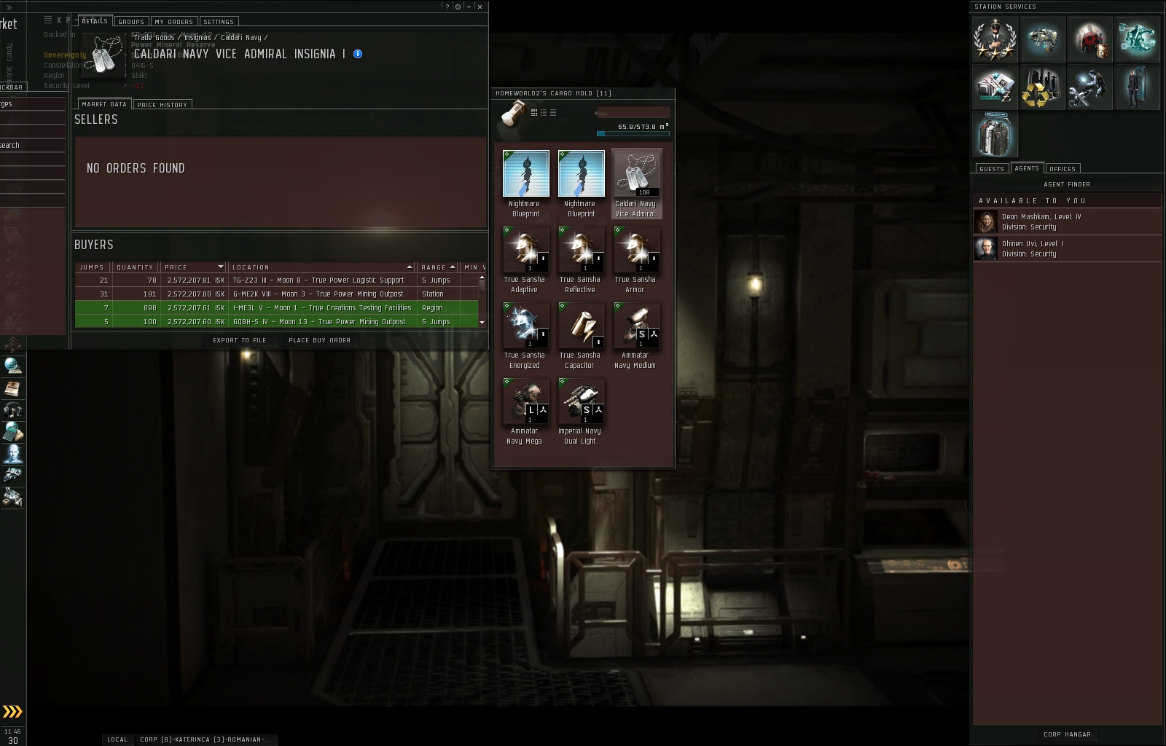
Task: Select True Sansha Capacitor item in cargo
Action: [581, 336]
